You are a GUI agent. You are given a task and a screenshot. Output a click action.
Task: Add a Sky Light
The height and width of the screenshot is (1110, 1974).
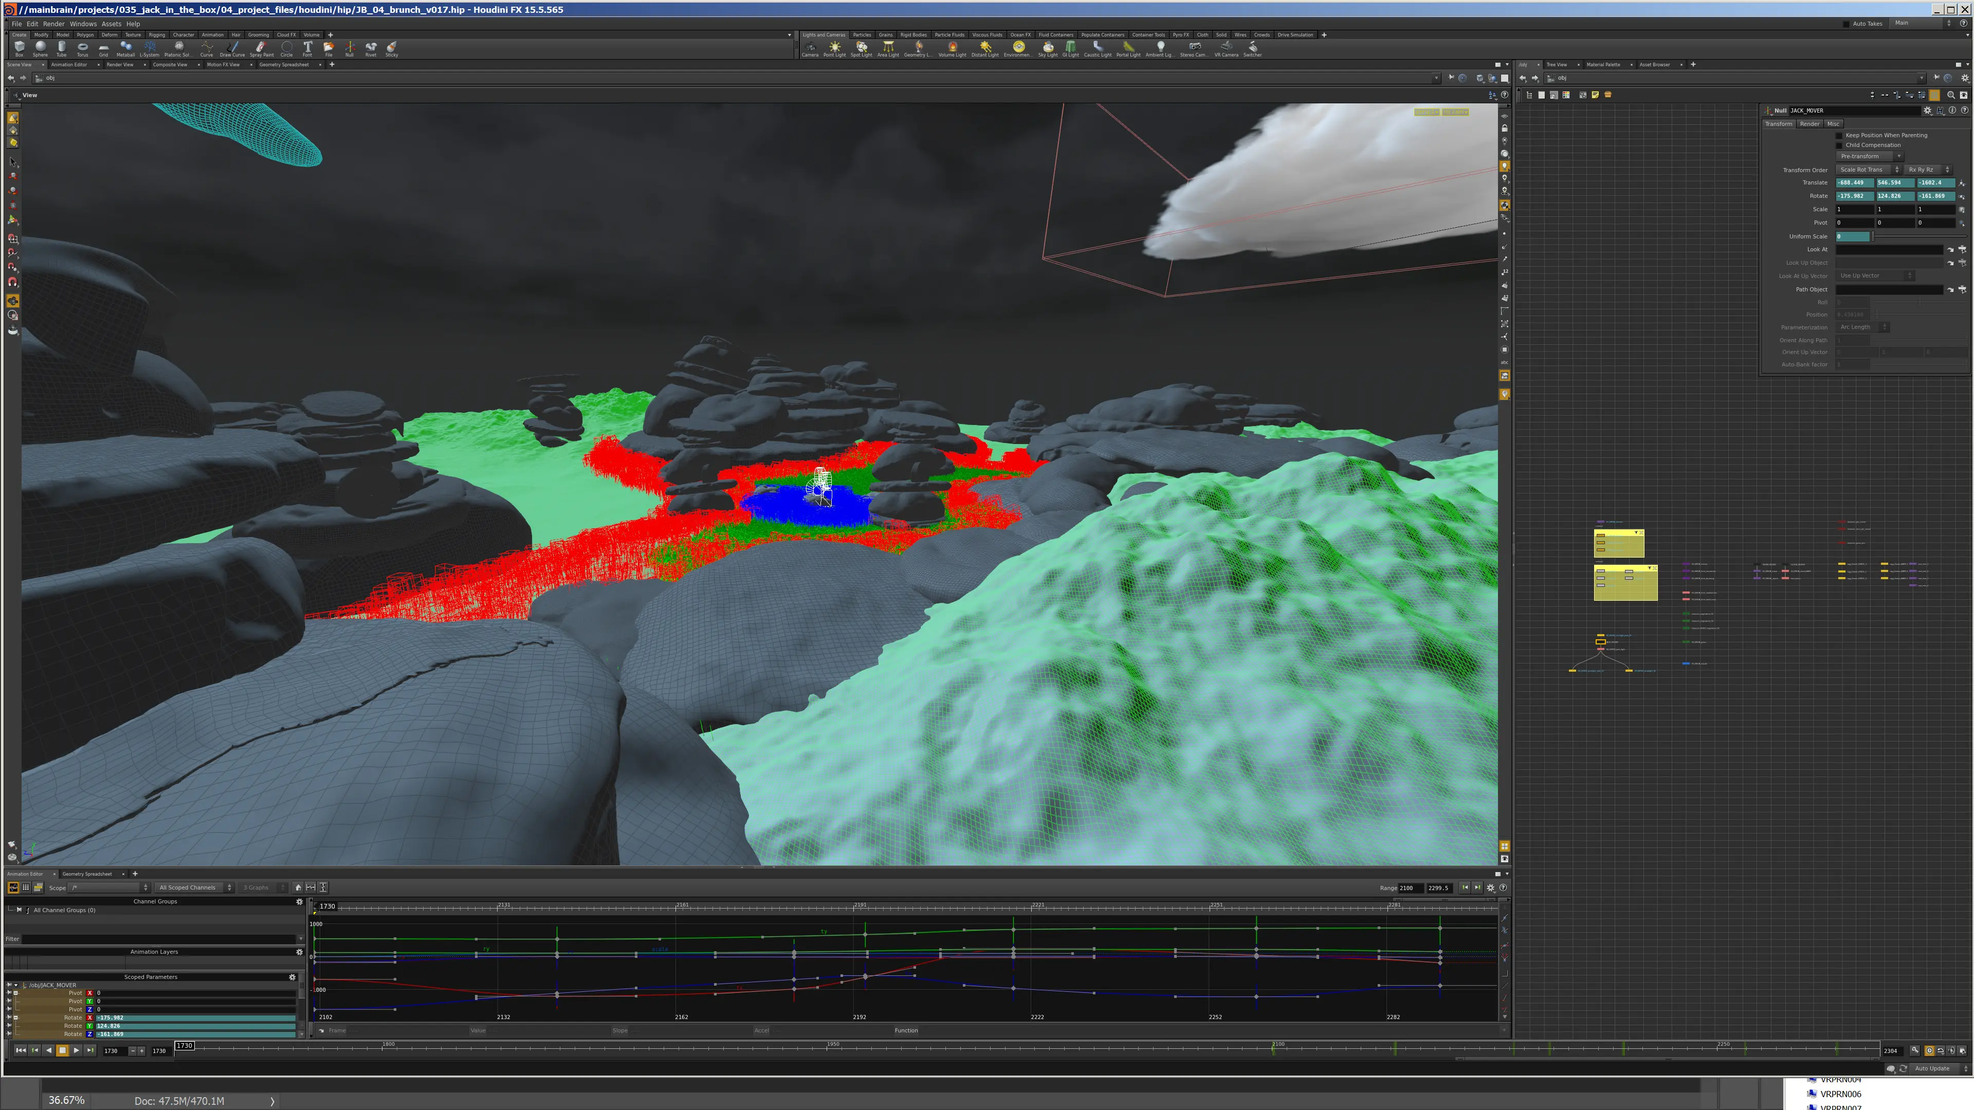coord(1048,49)
